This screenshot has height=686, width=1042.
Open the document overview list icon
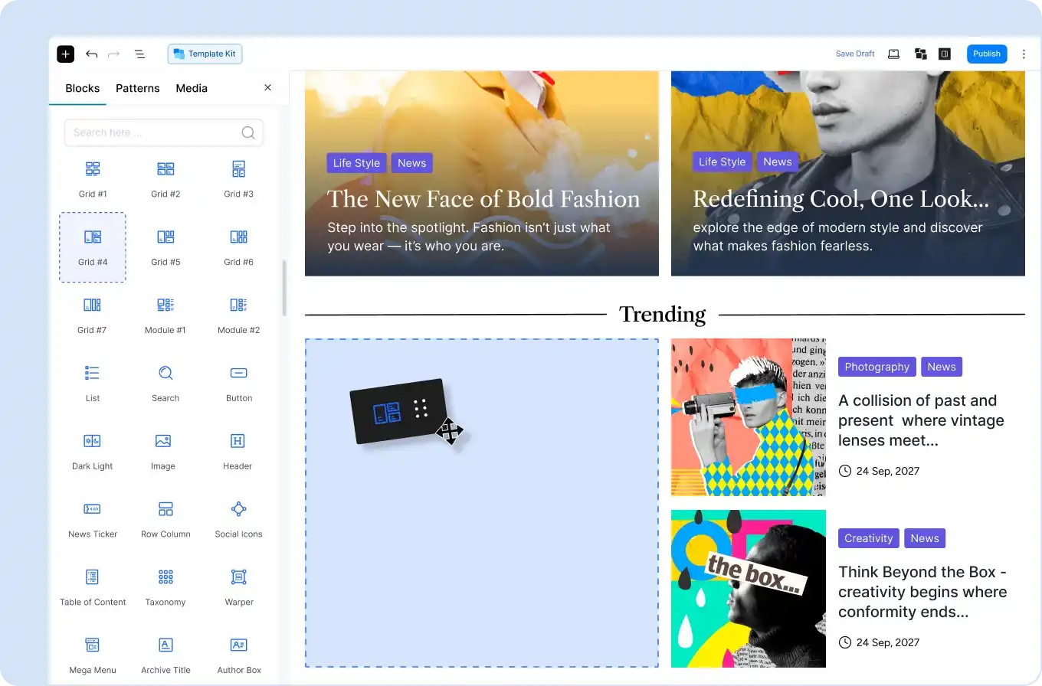click(139, 54)
